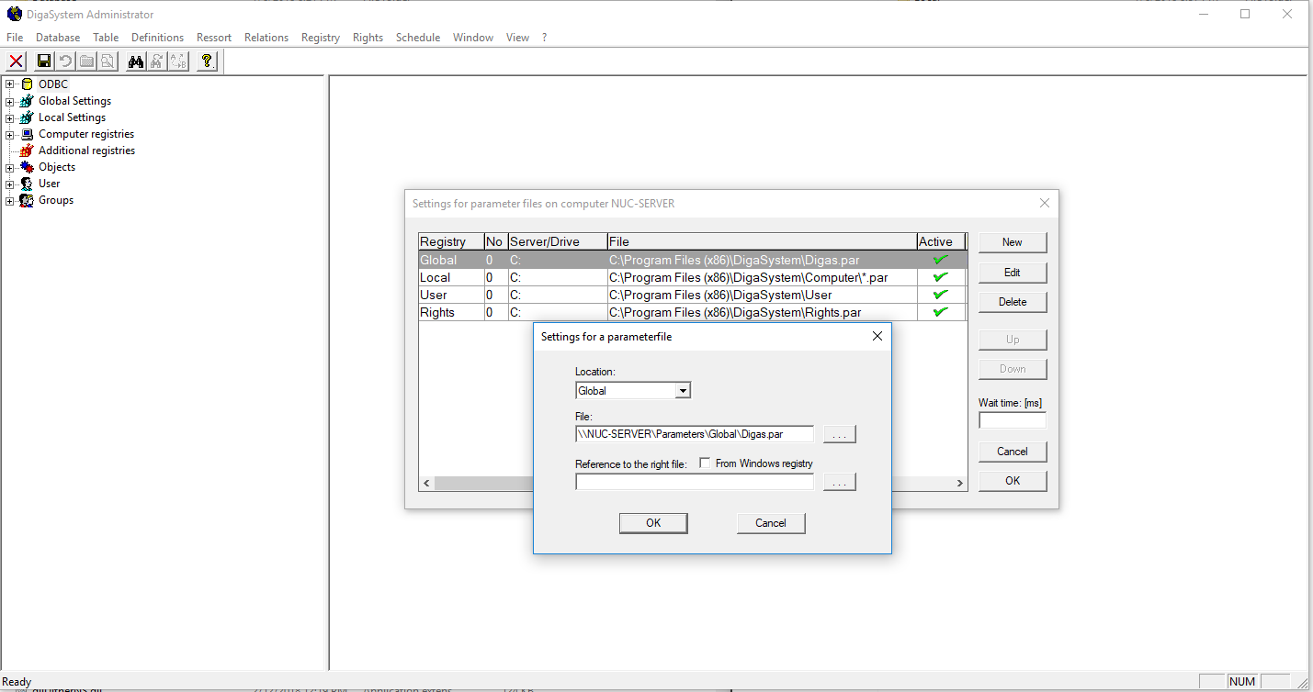Toggle Active checkmark for the Rights registry row

[x=940, y=312]
